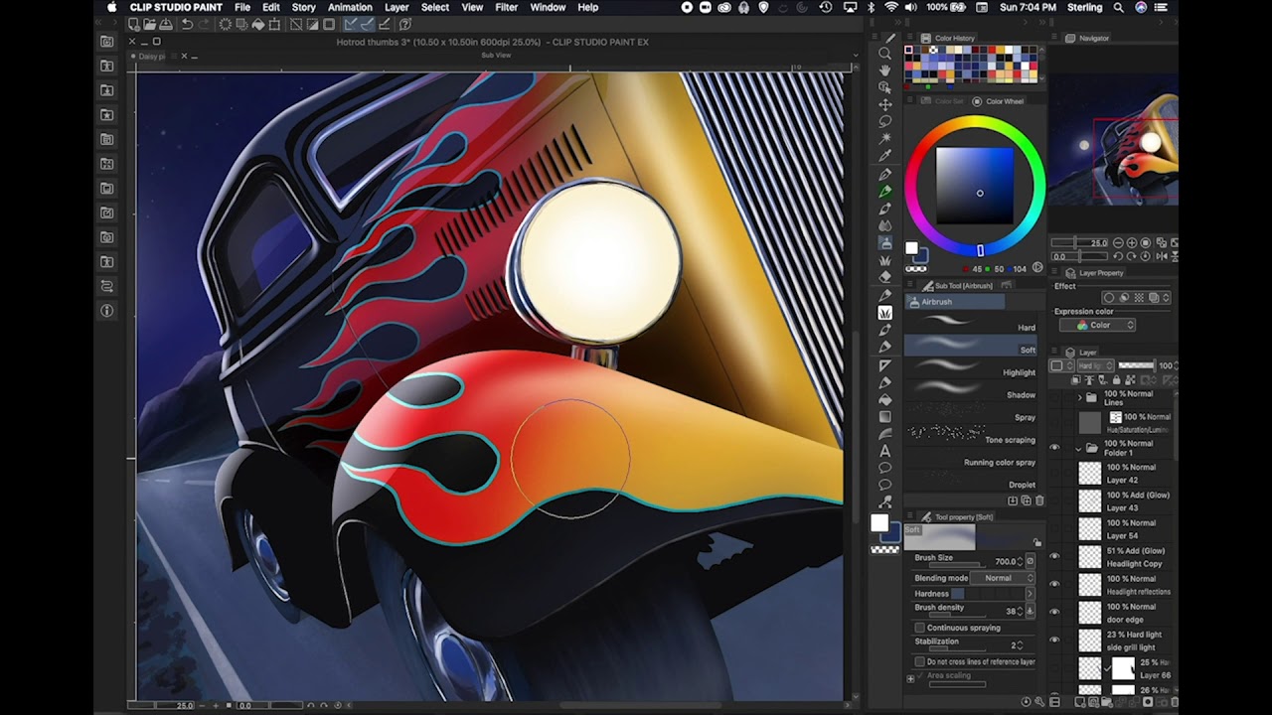This screenshot has width=1272, height=715.
Task: Select the green highlighted Pen tool
Action: point(884,191)
